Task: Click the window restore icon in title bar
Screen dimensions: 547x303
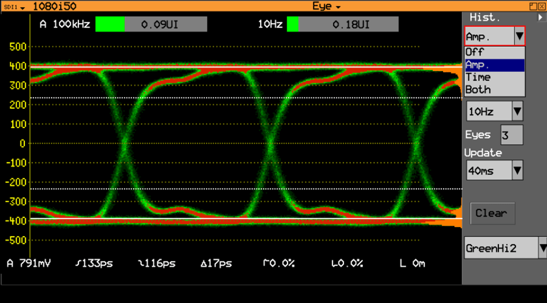Action: pos(533,7)
